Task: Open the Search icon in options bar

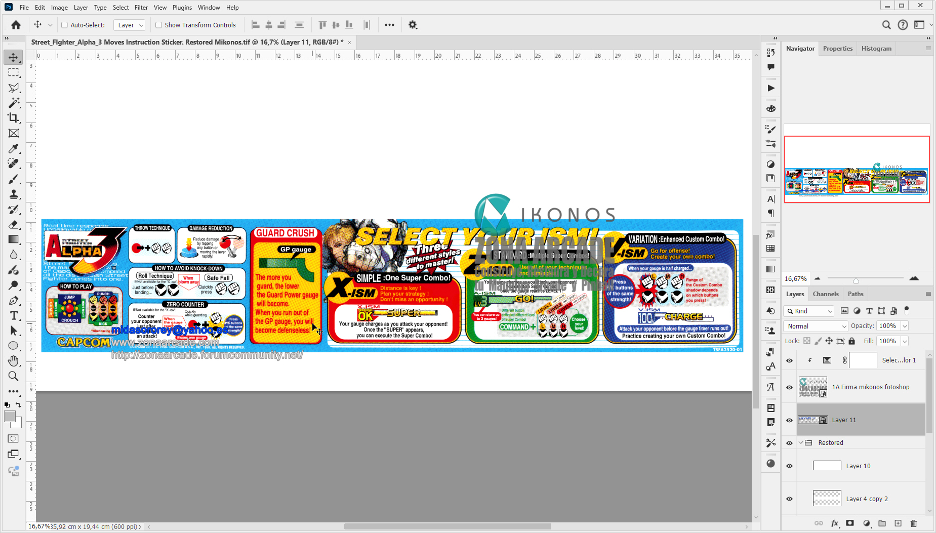Action: point(886,25)
